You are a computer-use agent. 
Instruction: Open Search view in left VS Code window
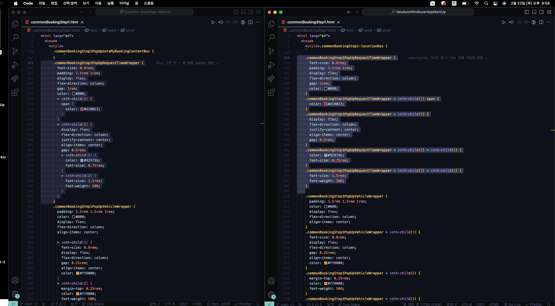[x=15, y=37]
